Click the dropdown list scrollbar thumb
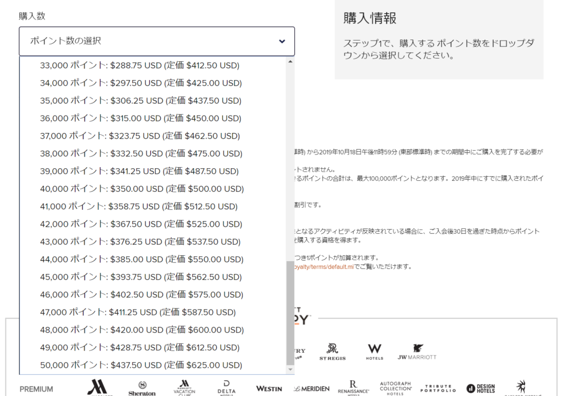The image size is (562, 396). [x=290, y=312]
